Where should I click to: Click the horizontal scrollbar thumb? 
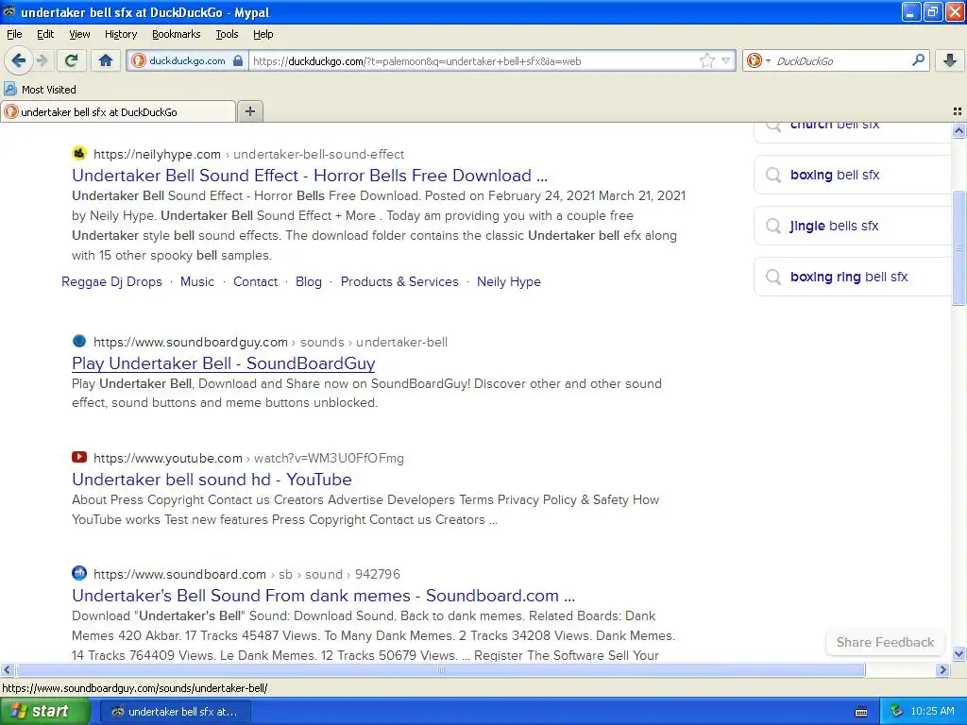point(440,669)
